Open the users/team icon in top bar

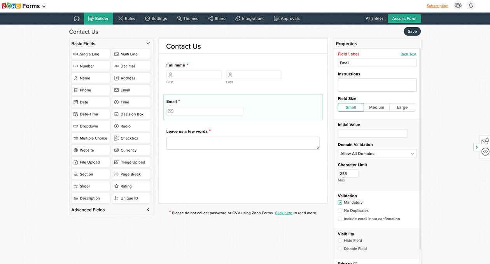pyautogui.click(x=458, y=6)
